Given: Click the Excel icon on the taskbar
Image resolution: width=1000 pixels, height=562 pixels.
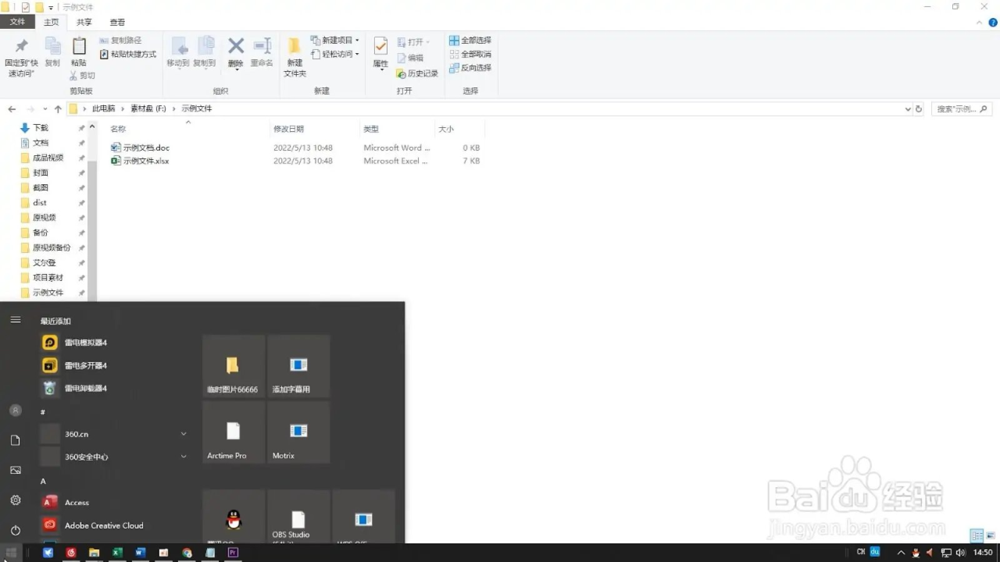Looking at the screenshot, I should pos(117,553).
